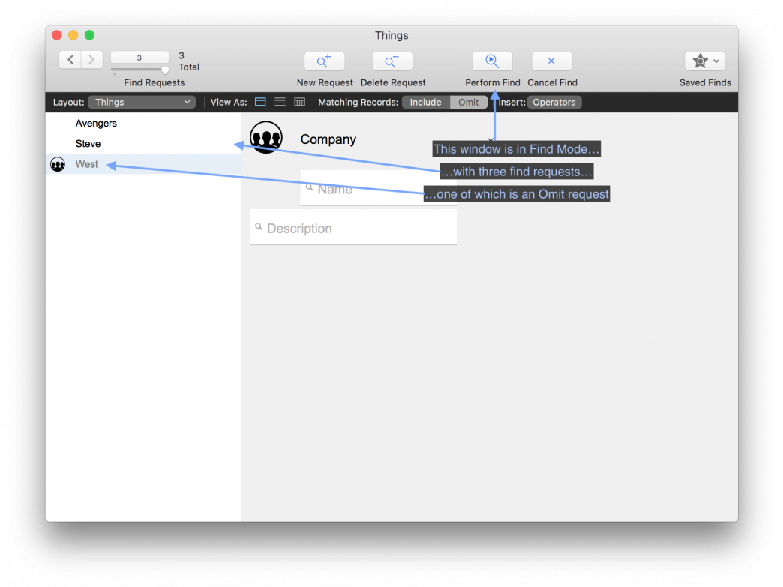Select the Avengers find request
Screen dimensions: 783x587
pyautogui.click(x=96, y=123)
